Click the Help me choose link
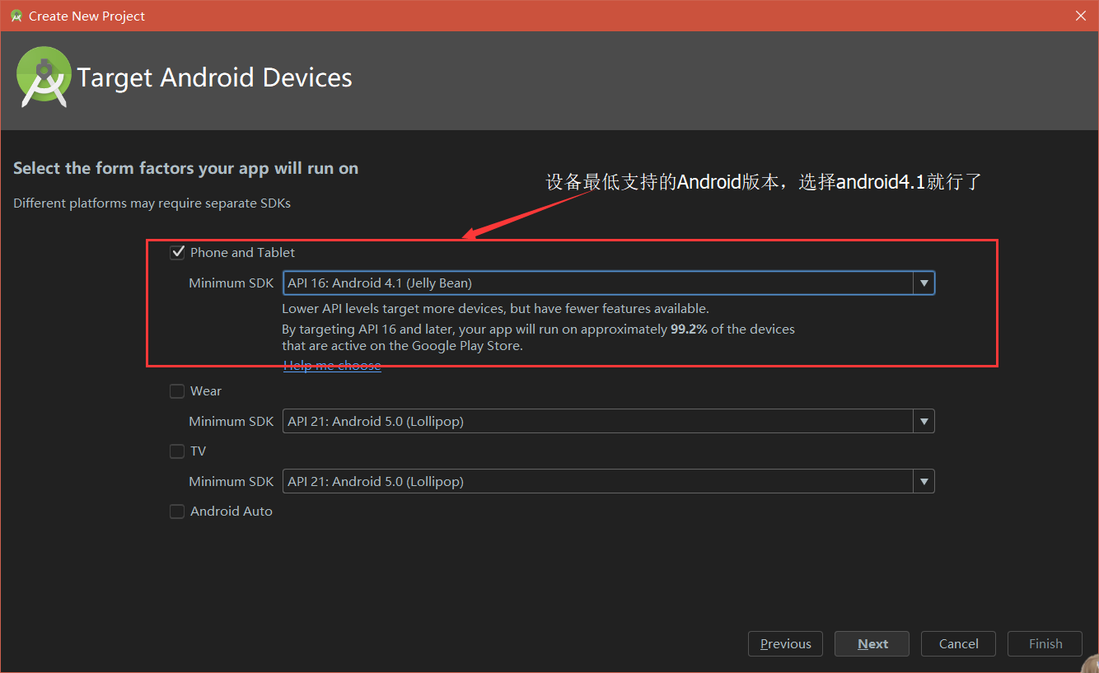Screen dimensions: 1099x673 tap(332, 365)
